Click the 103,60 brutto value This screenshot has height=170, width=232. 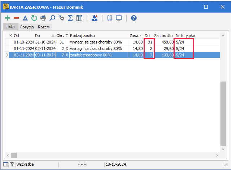point(168,55)
